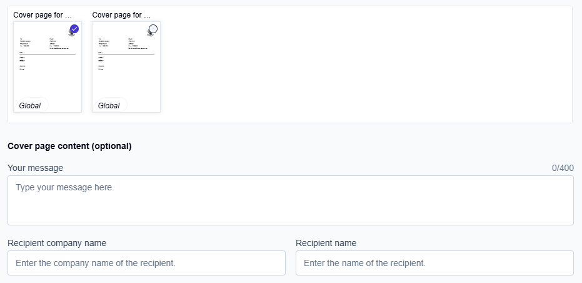Click the "Cover page content (optional)" heading
Screen dimensions: 582x283
(x=69, y=147)
